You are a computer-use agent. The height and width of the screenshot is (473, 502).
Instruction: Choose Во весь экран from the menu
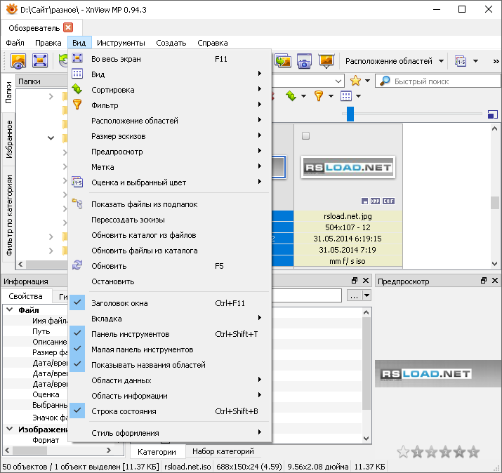(116, 59)
